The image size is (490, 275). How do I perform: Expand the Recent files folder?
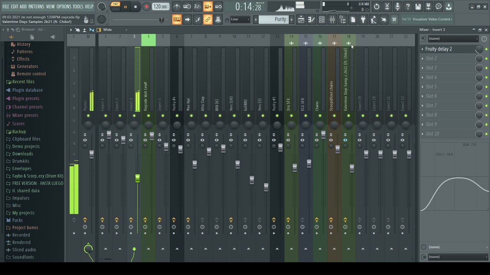pos(23,82)
